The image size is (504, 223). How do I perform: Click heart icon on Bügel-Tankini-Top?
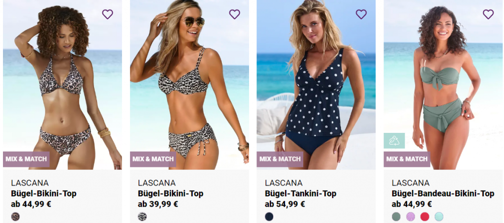click(x=361, y=14)
